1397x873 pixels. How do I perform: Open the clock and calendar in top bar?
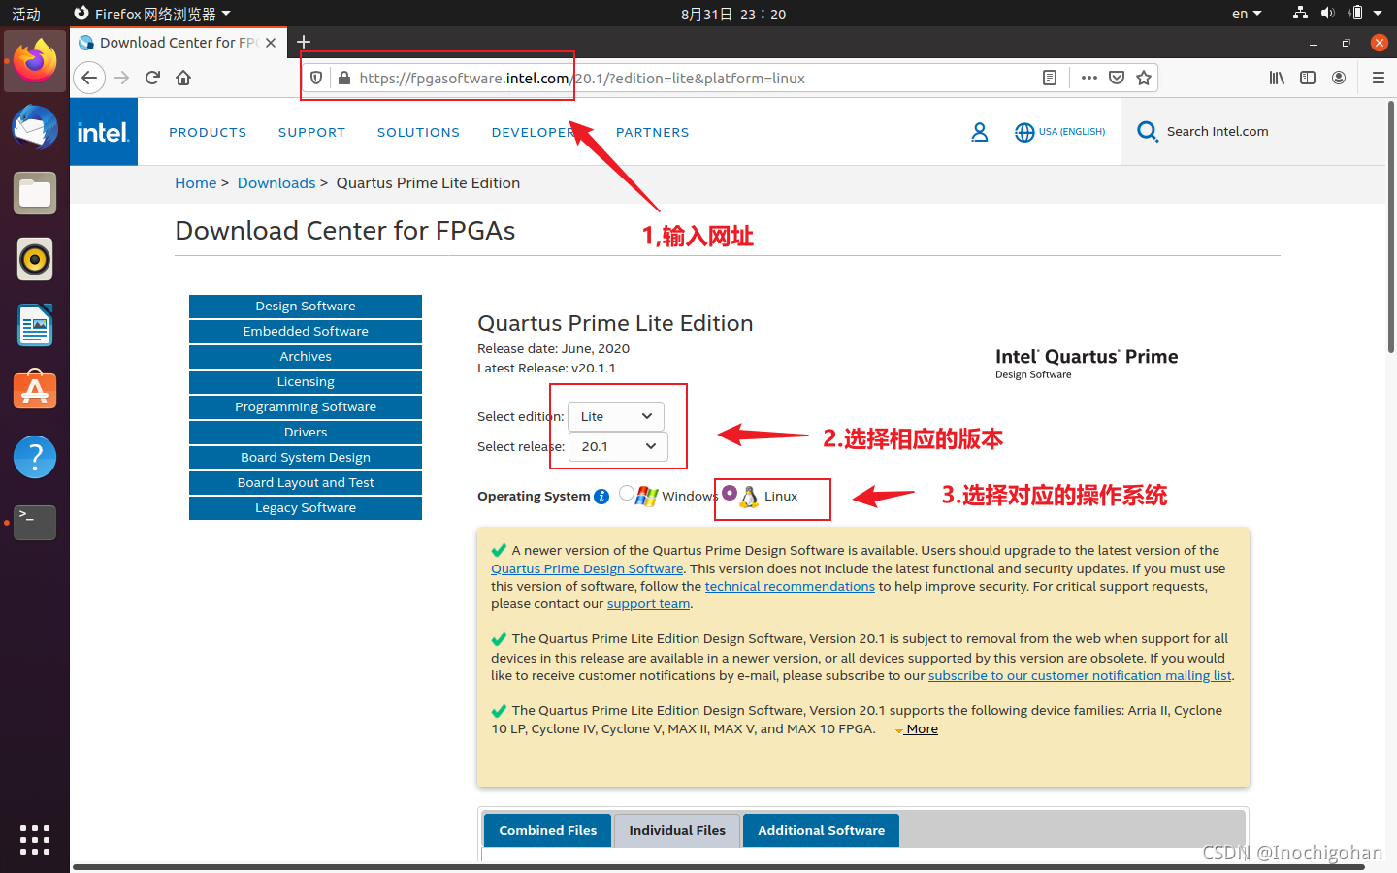(733, 14)
